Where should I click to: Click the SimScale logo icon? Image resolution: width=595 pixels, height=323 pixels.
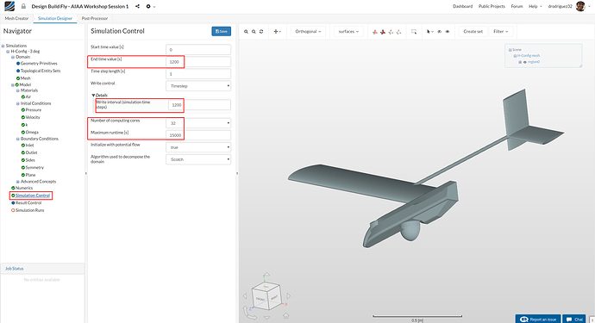click(x=9, y=6)
